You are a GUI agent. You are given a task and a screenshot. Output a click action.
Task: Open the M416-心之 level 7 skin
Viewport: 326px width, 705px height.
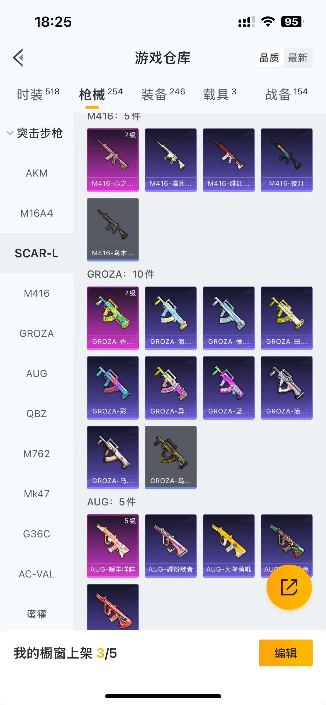(x=113, y=160)
